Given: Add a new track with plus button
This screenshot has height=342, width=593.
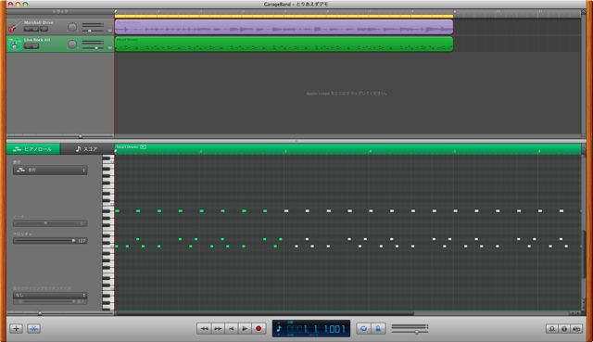Looking at the screenshot, I should click(17, 328).
